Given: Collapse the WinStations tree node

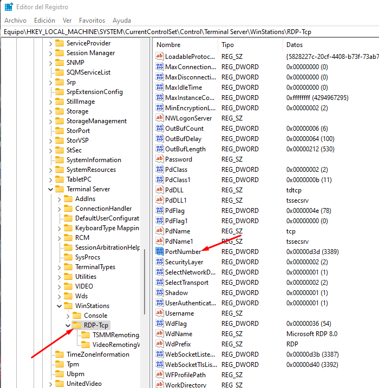Looking at the screenshot, I should [60, 306].
